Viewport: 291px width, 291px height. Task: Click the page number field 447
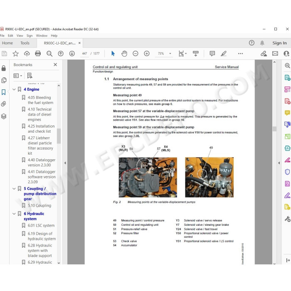point(84,54)
